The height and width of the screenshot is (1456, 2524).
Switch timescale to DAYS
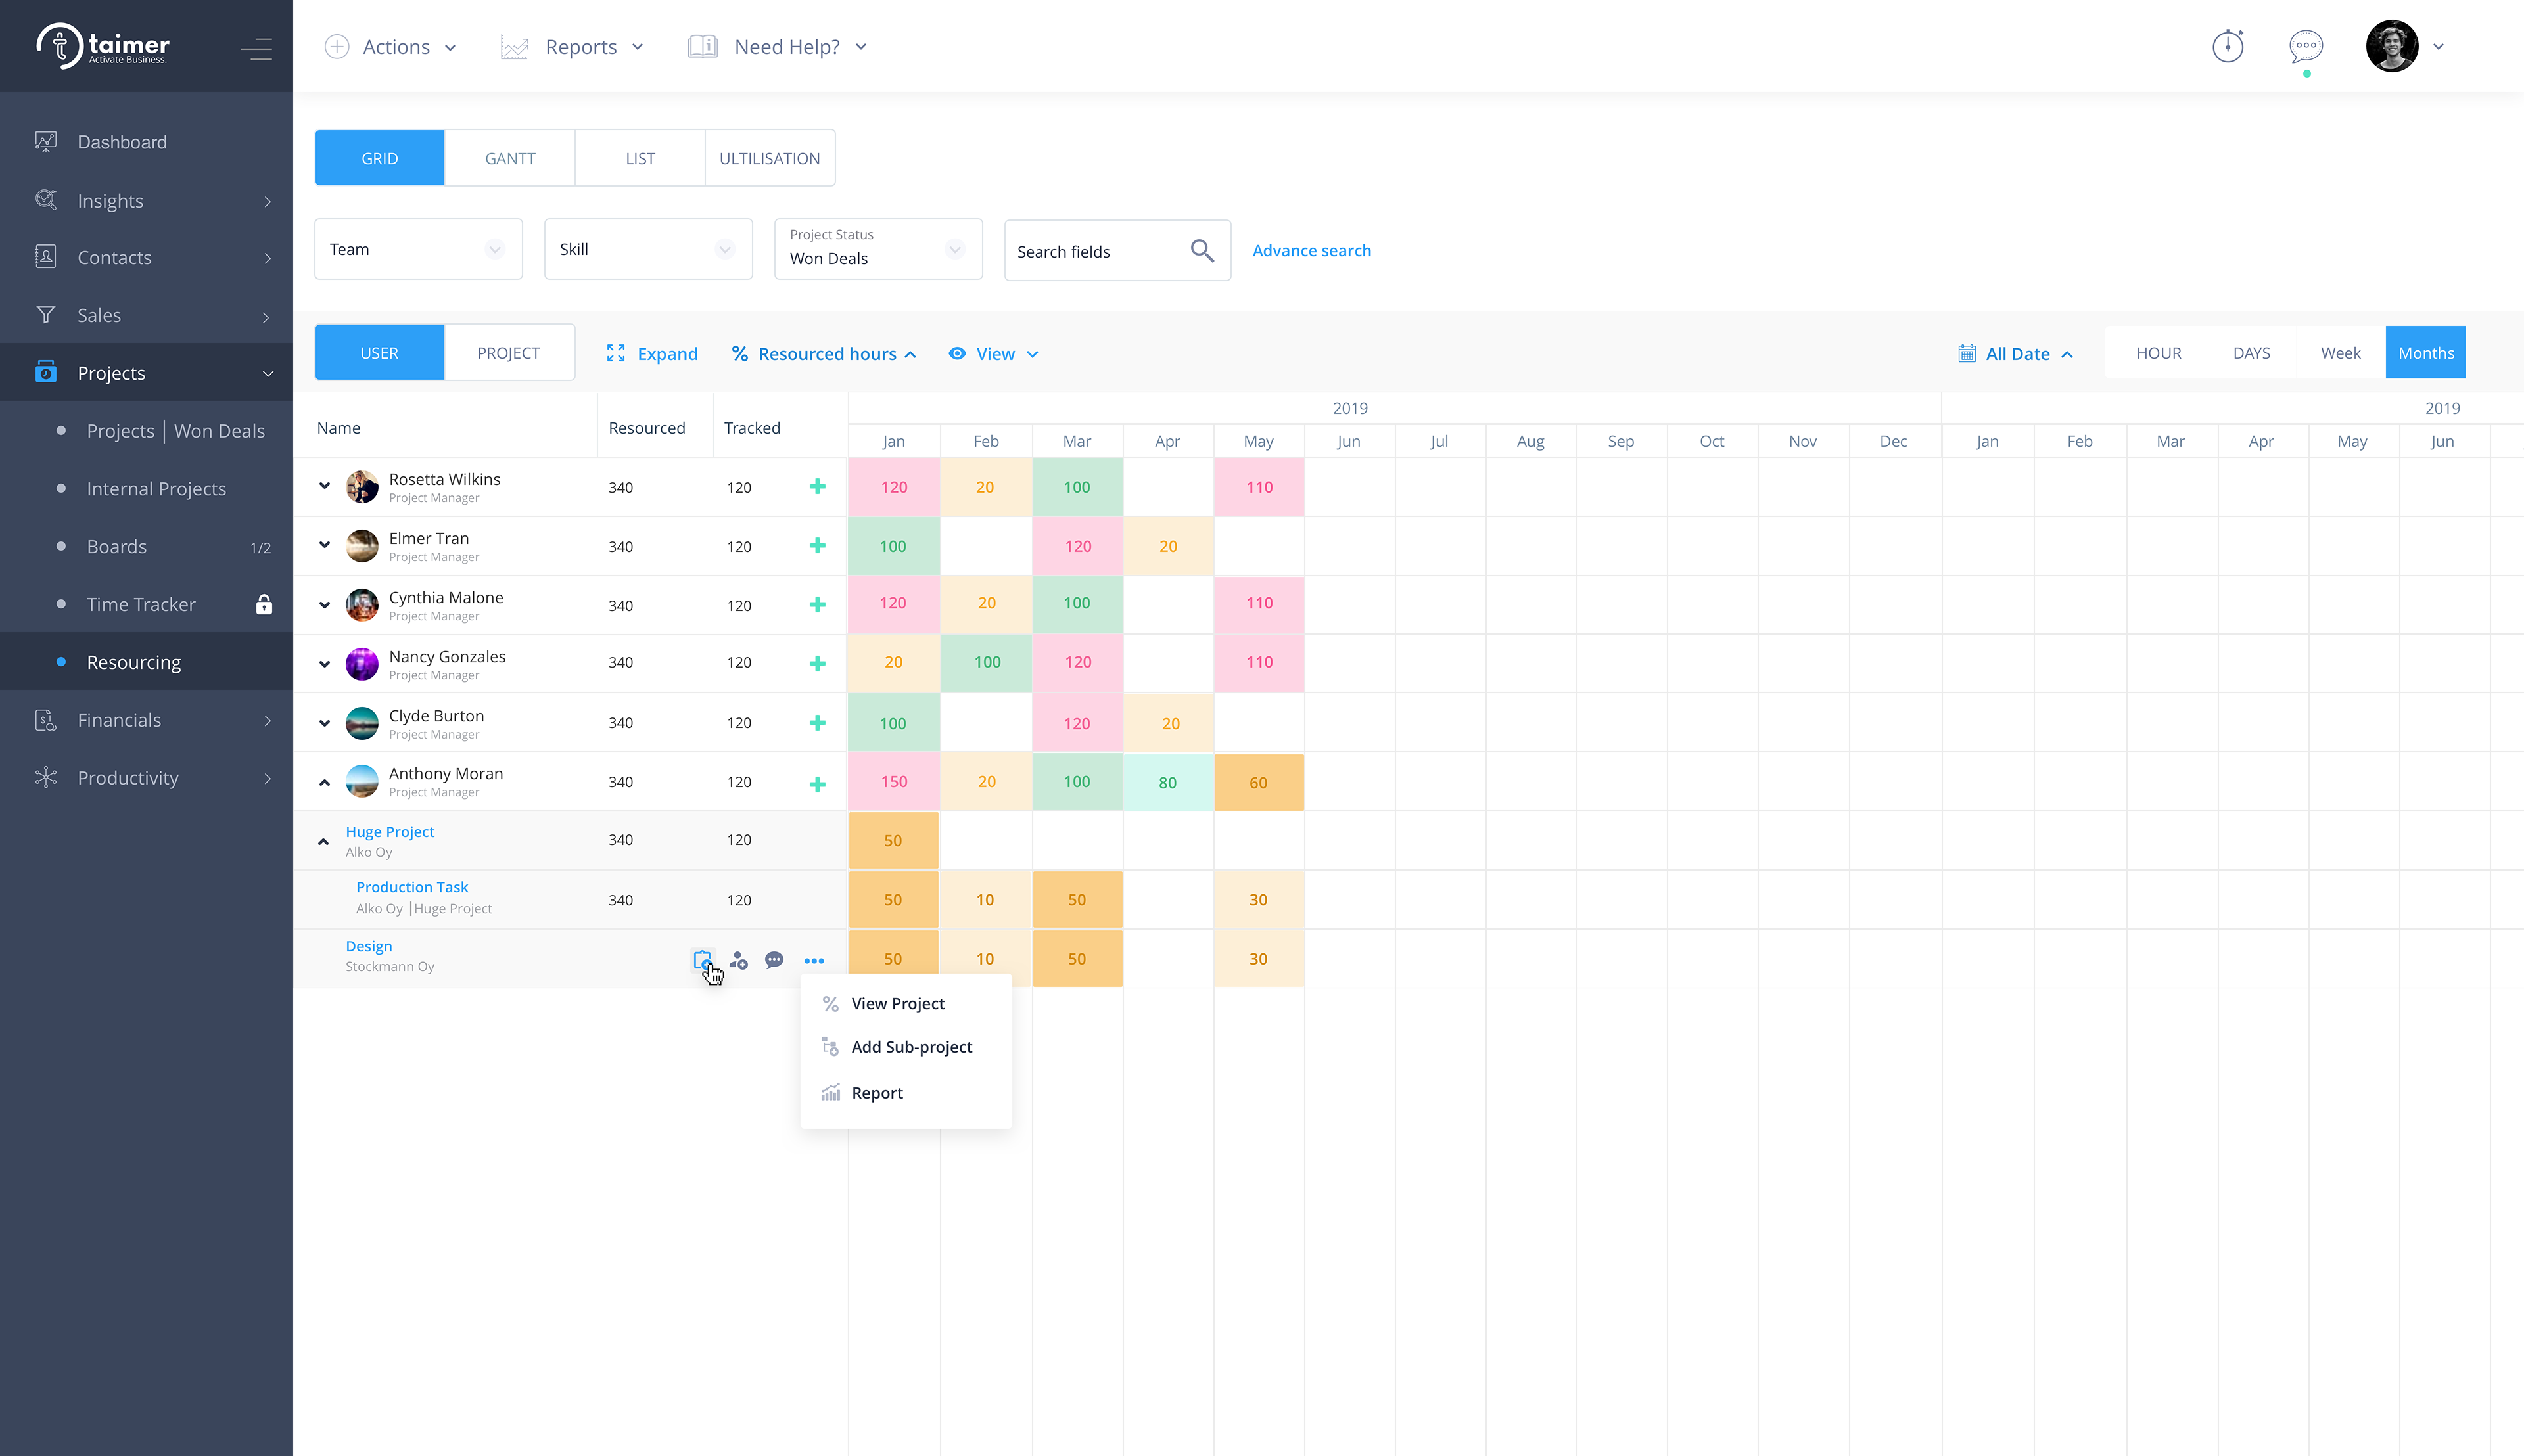pos(2251,353)
